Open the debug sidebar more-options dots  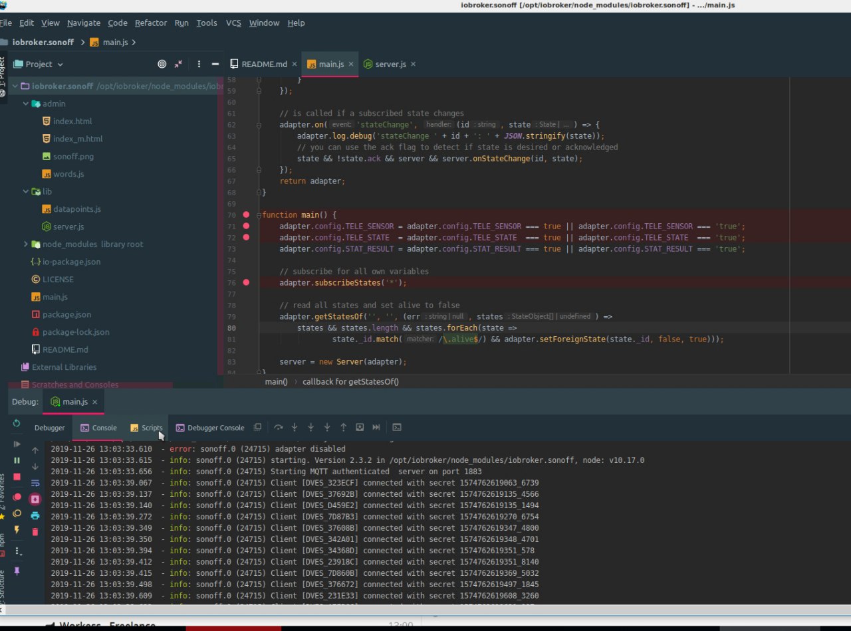(x=18, y=551)
